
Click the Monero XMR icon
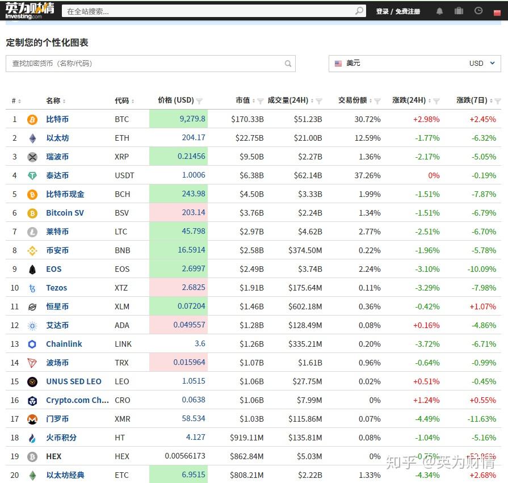coord(32,419)
